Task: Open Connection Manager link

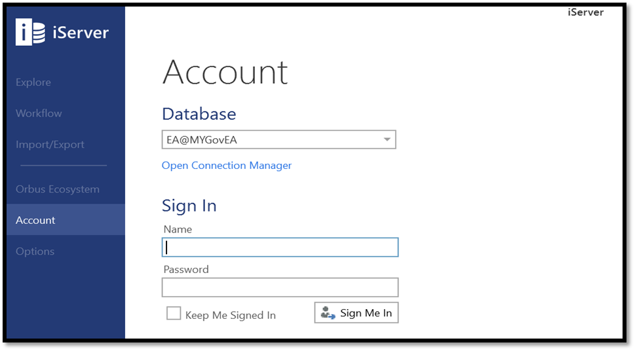Action: pos(226,166)
